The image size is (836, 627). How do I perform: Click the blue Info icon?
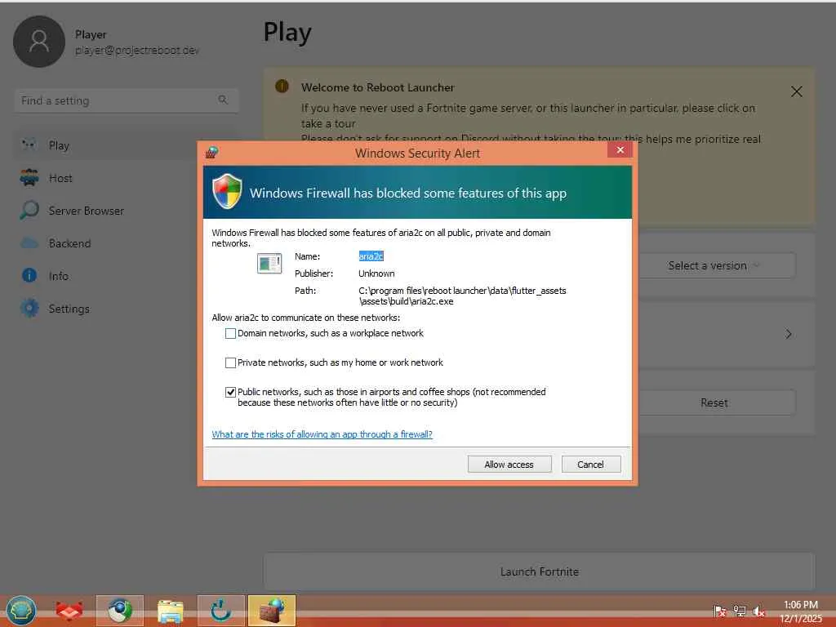point(29,275)
